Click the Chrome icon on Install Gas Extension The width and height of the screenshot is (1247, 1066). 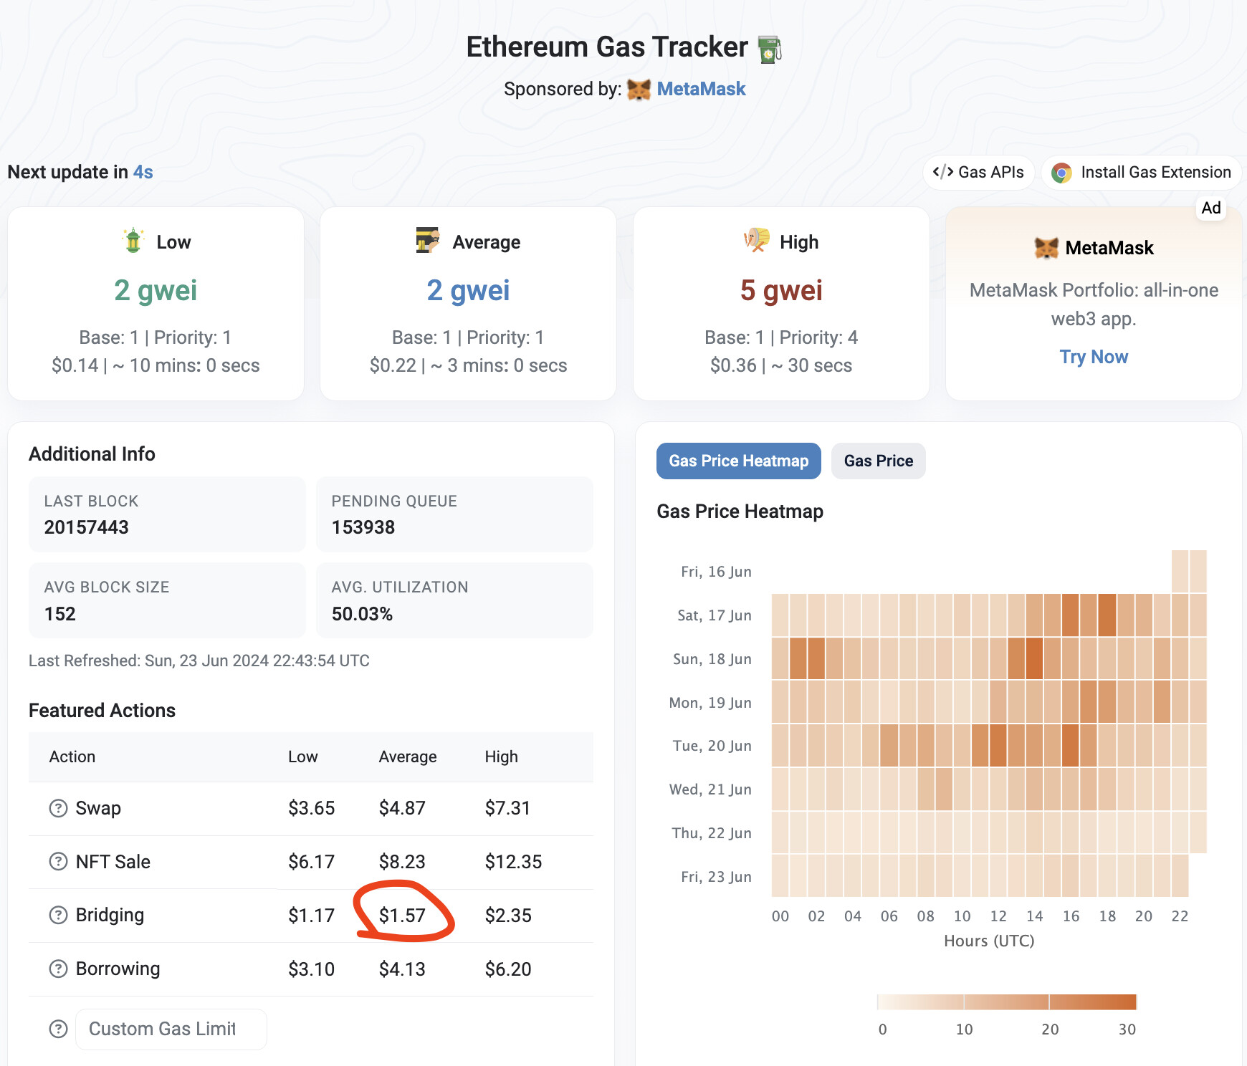(x=1061, y=173)
